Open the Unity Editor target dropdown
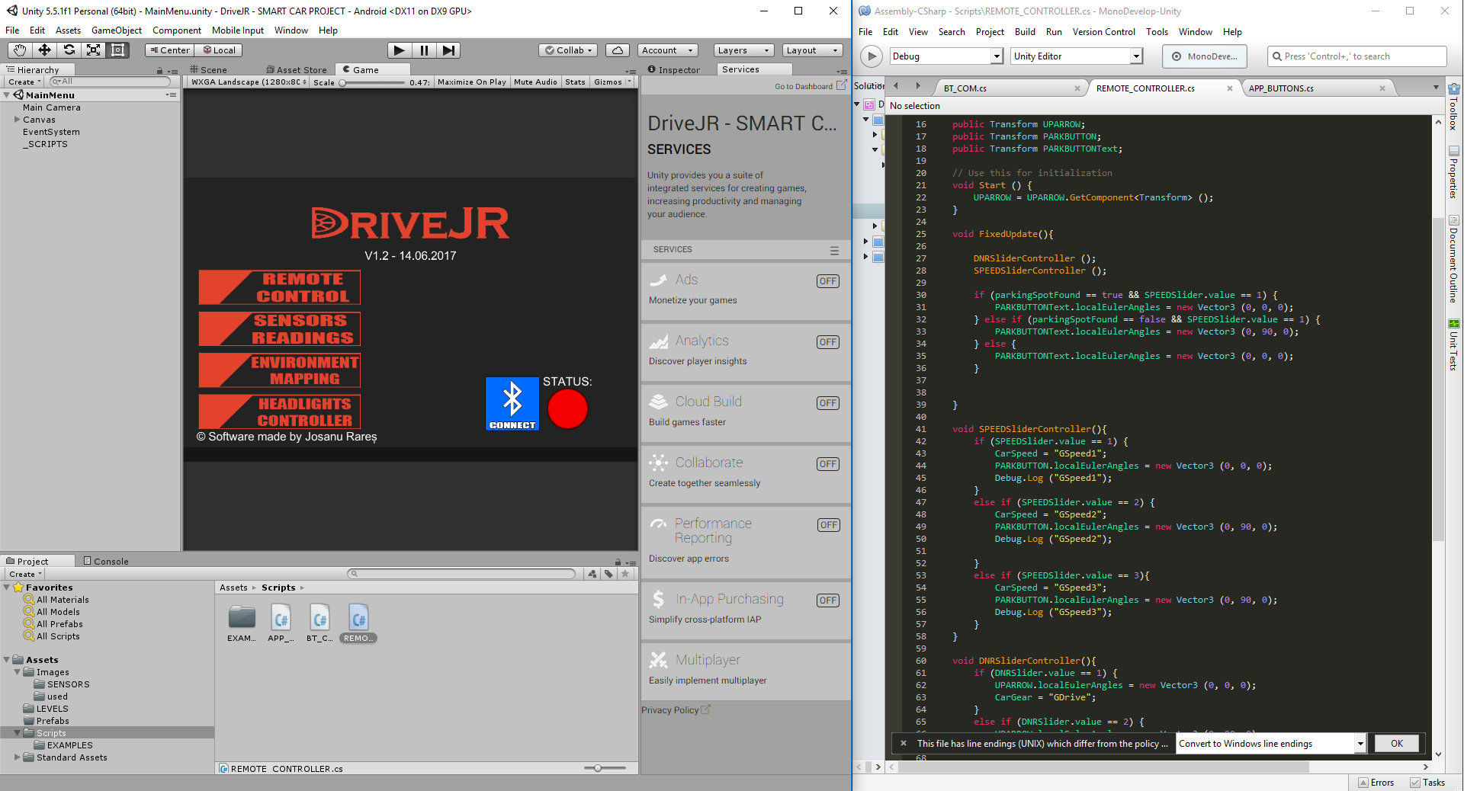The image size is (1464, 791). tap(1077, 56)
